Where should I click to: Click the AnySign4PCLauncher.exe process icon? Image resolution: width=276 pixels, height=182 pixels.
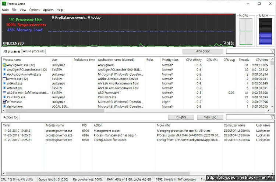4,70
